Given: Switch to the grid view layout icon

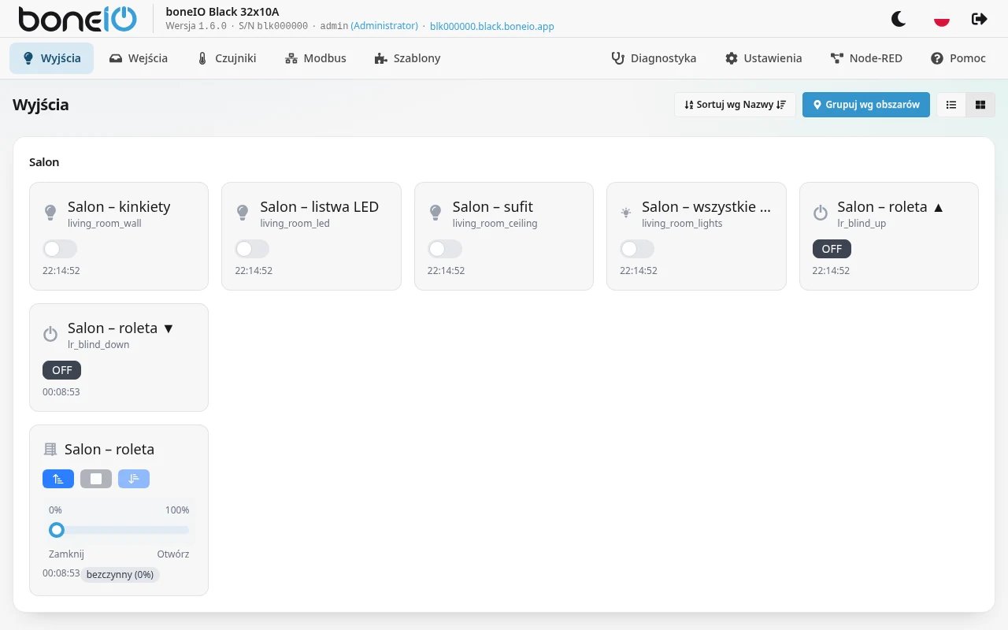Looking at the screenshot, I should coord(980,105).
